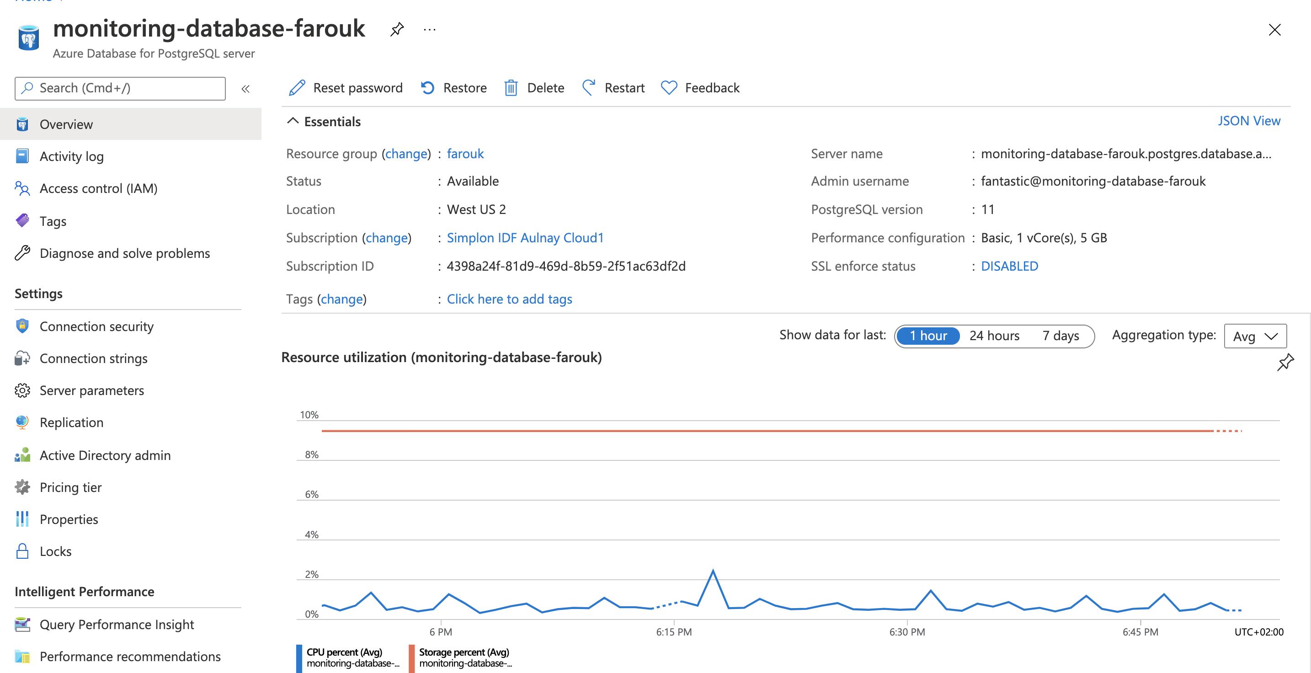Image resolution: width=1311 pixels, height=673 pixels.
Task: Open the Connection security shield icon
Action: [x=22, y=326]
